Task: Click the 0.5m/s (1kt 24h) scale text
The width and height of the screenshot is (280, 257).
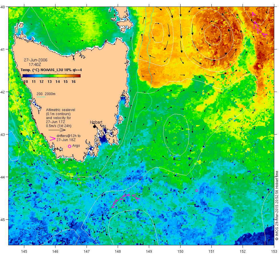Action: (x=59, y=126)
